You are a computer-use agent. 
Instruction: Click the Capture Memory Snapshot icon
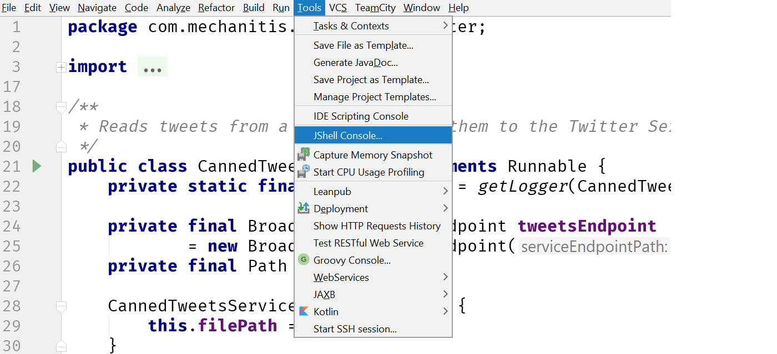(x=303, y=155)
